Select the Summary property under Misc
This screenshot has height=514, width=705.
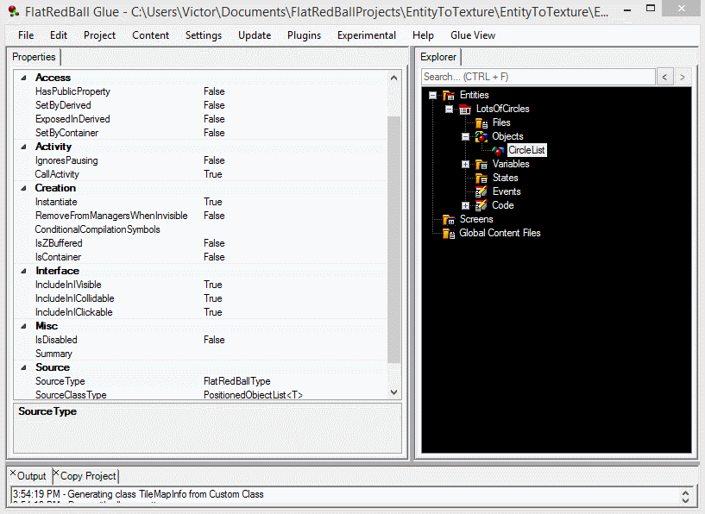click(54, 354)
